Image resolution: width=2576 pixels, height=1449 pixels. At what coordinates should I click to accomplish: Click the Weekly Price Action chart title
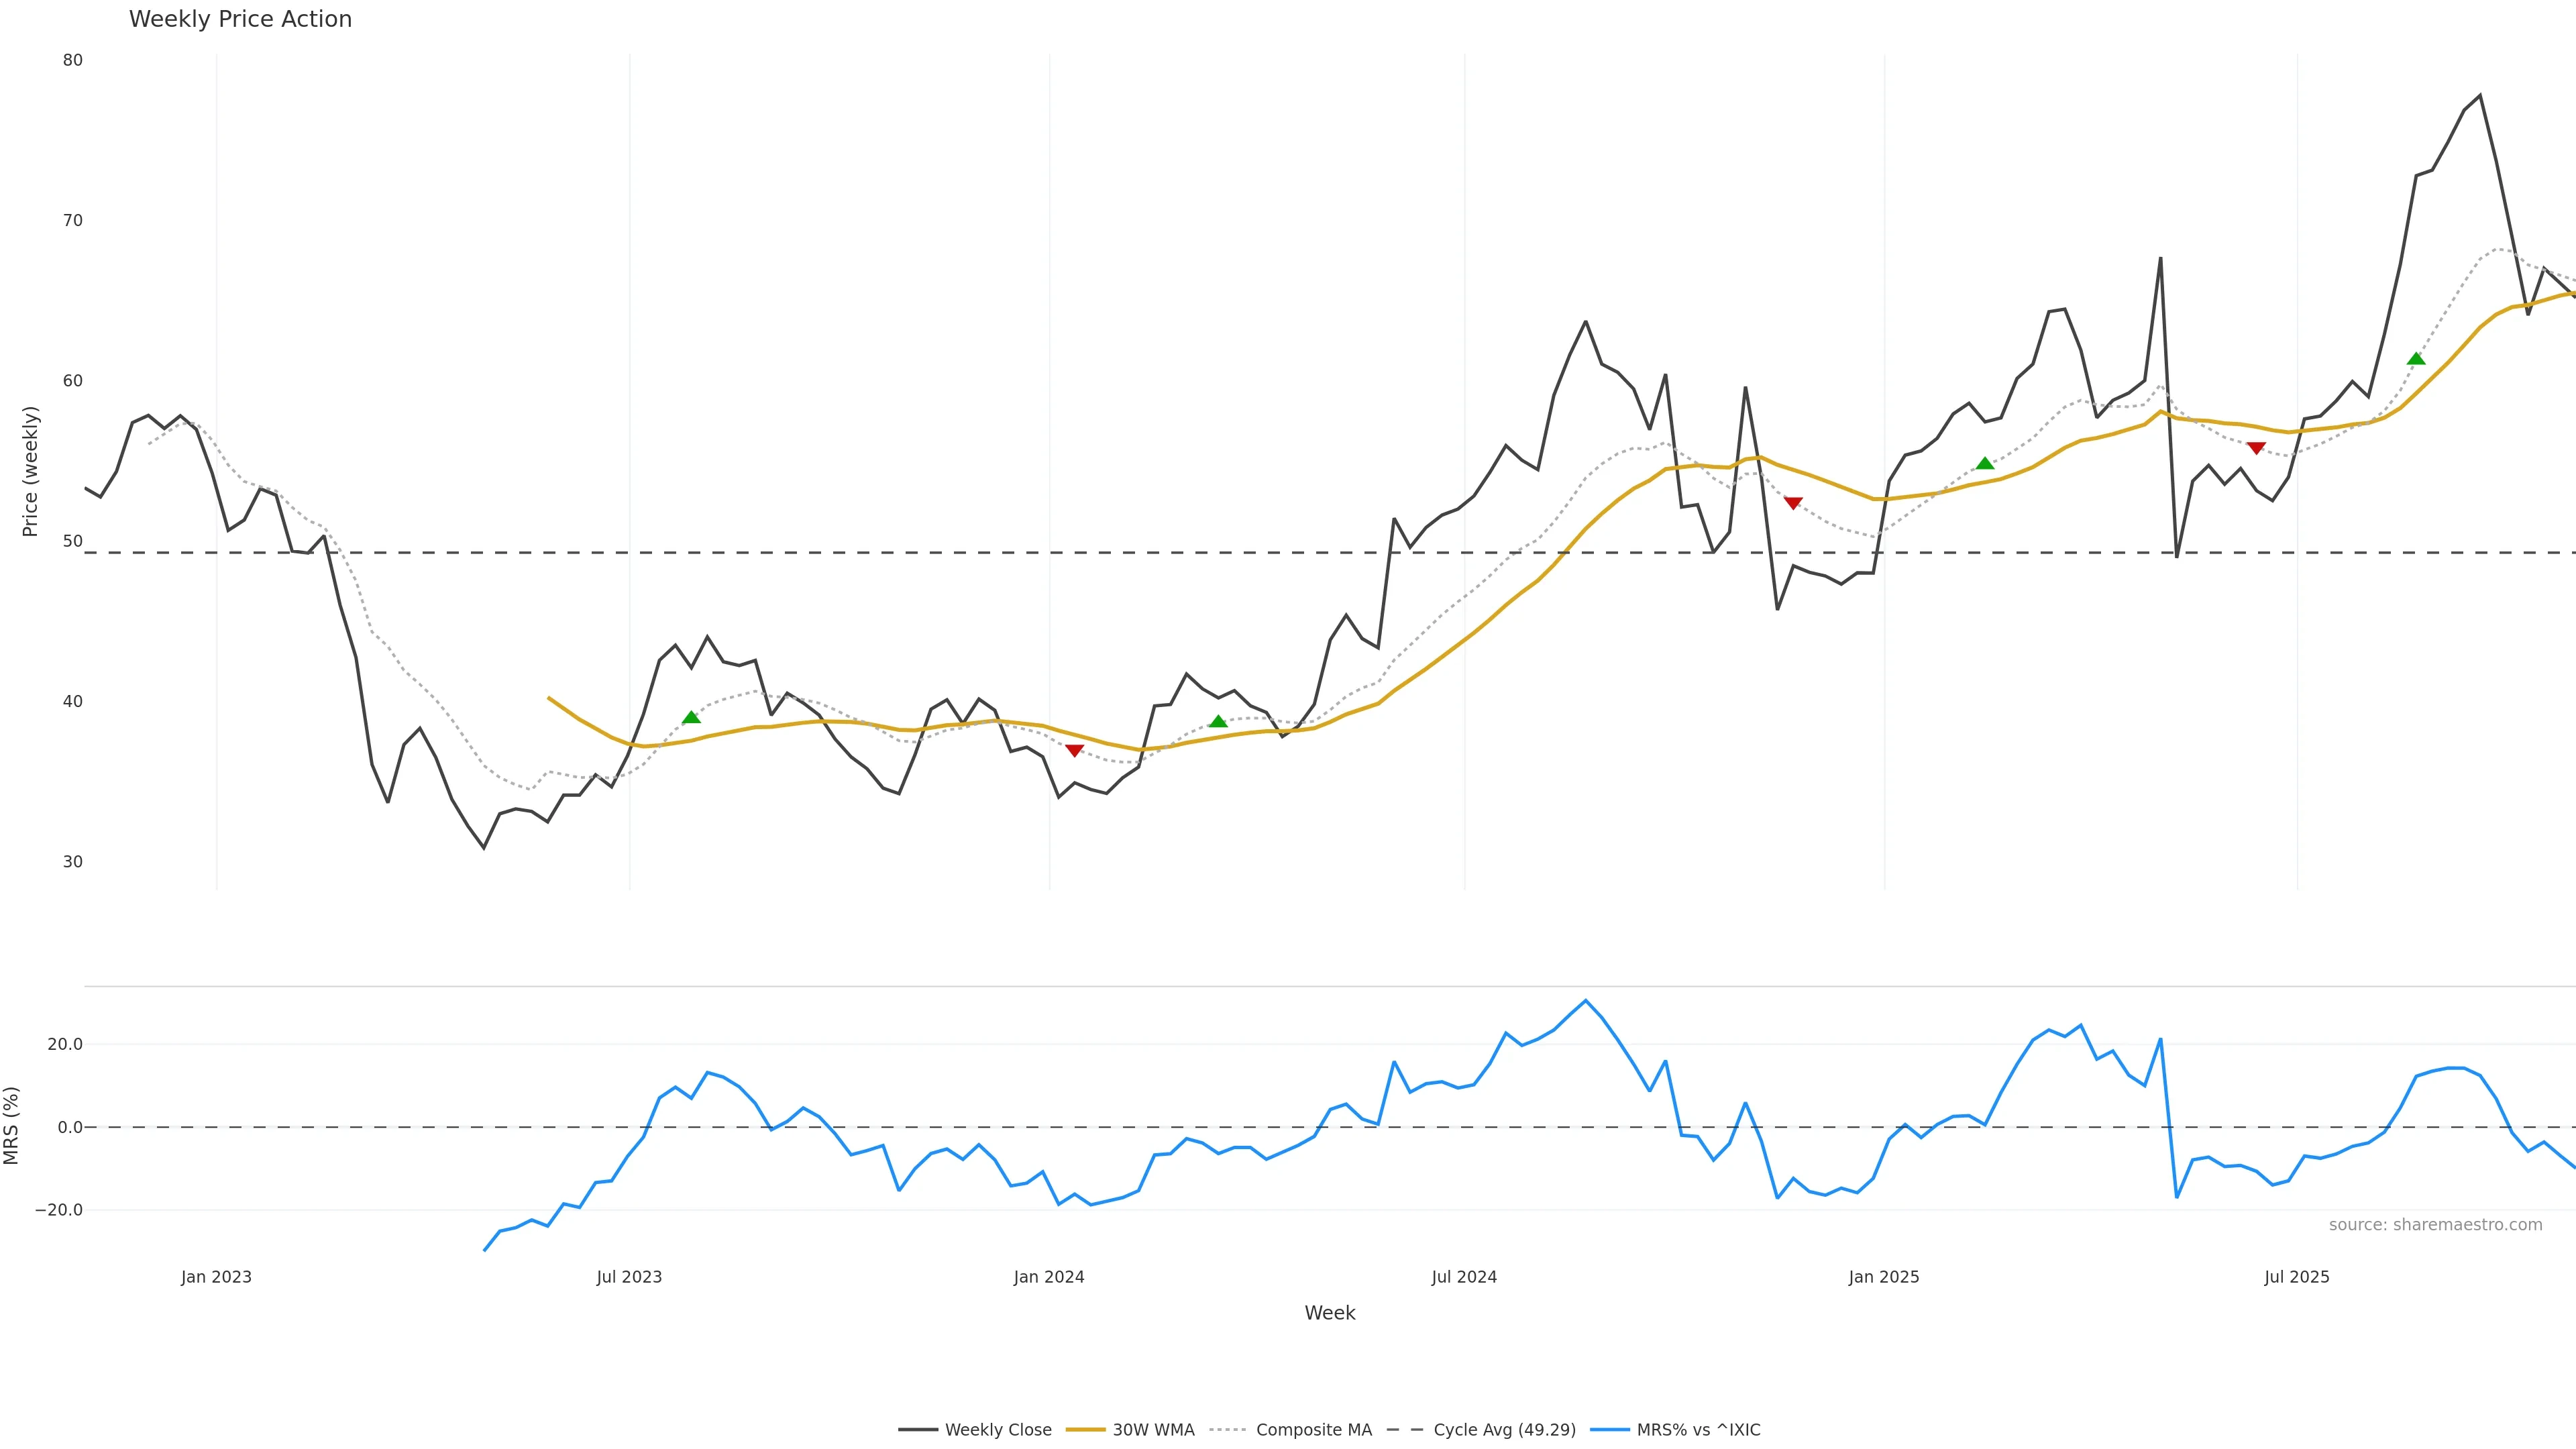[x=240, y=19]
